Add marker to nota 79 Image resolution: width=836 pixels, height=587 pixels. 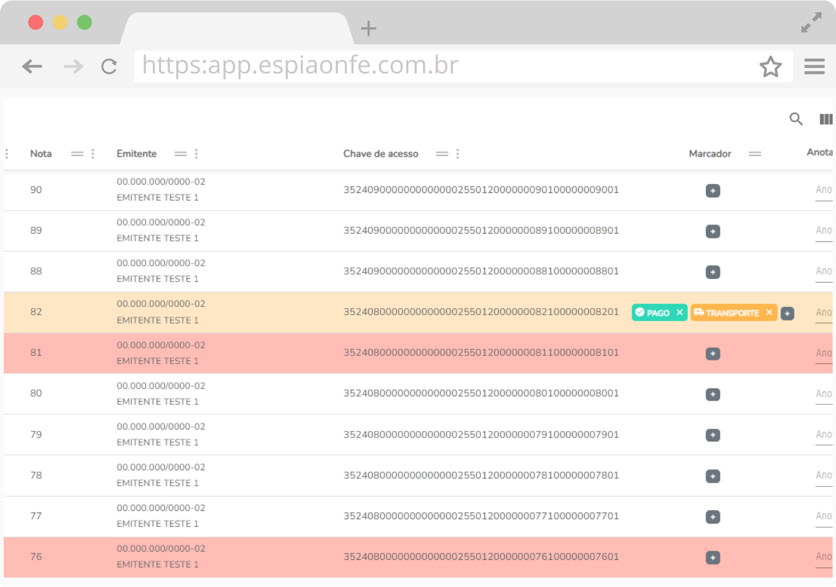(x=713, y=435)
